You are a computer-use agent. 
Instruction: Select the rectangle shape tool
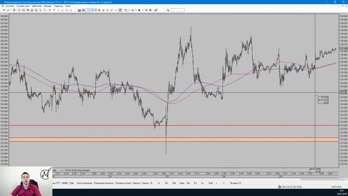coord(126,10)
